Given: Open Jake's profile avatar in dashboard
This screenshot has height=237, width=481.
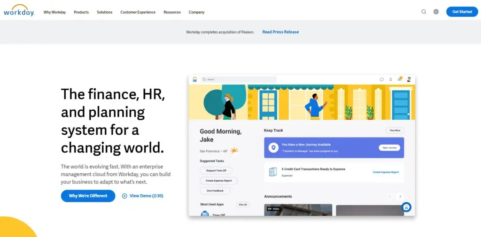Looking at the screenshot, I should tap(409, 79).
